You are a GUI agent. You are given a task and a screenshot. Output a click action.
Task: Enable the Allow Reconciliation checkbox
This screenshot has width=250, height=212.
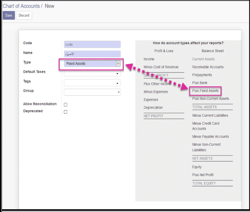coord(66,105)
